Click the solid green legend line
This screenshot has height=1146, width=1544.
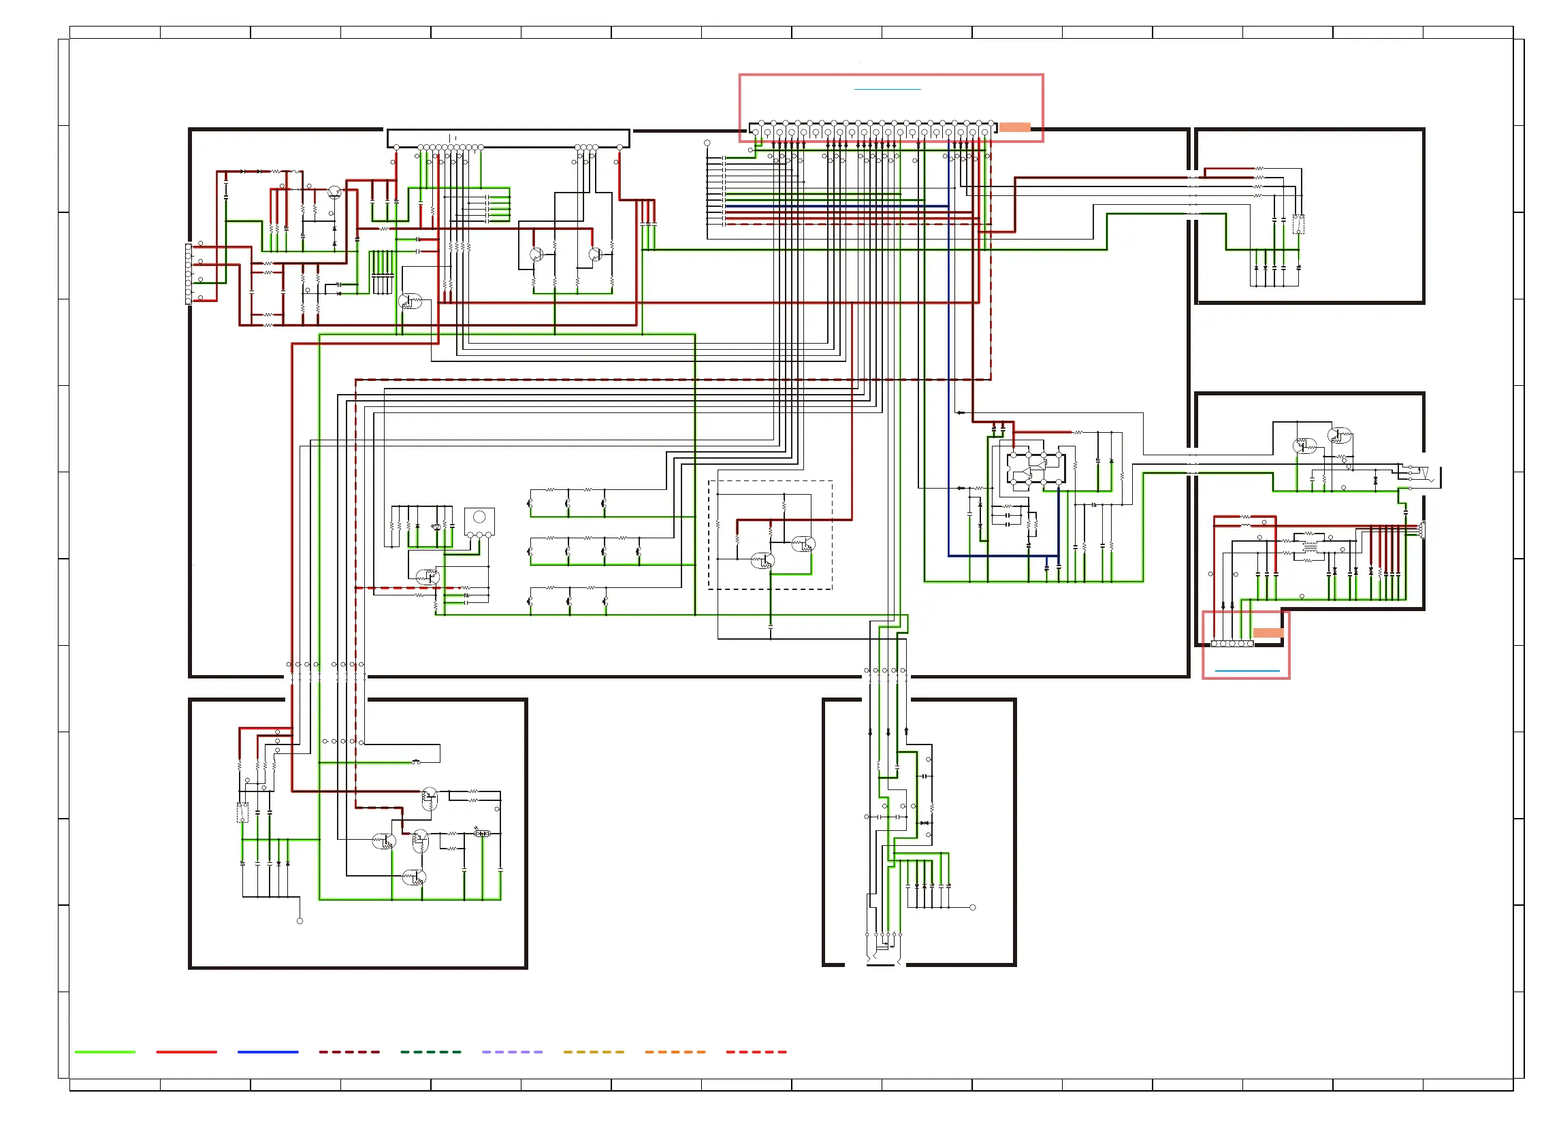click(105, 1051)
